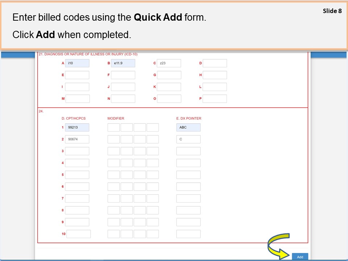
Task: Select the DX pointer field on line 10
Action: [x=188, y=234]
